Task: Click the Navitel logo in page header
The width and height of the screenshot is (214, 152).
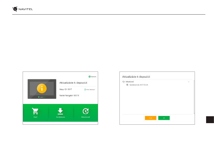Action: pos(23,9)
